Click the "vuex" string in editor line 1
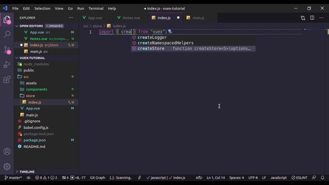Image resolution: width=329 pixels, height=185 pixels. coord(158,32)
